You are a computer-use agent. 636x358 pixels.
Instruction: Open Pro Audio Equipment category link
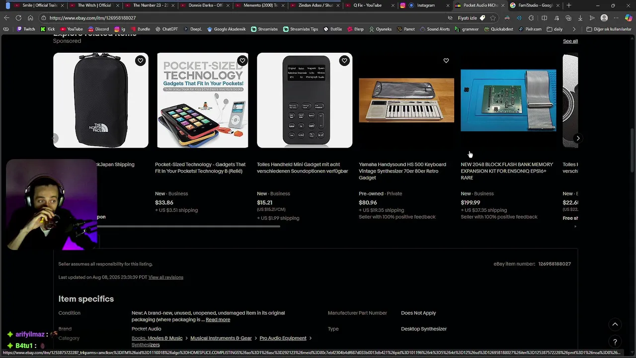[x=283, y=338]
